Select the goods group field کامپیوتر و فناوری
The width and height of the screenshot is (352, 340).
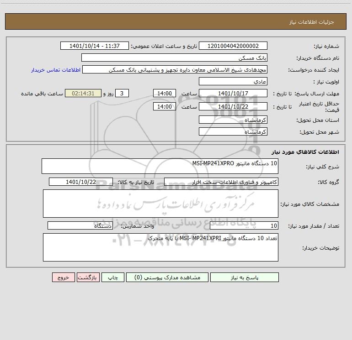pos(221,182)
